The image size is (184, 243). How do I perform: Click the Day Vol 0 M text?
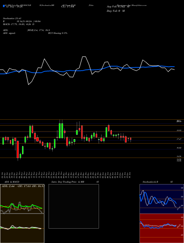[x=116, y=11]
